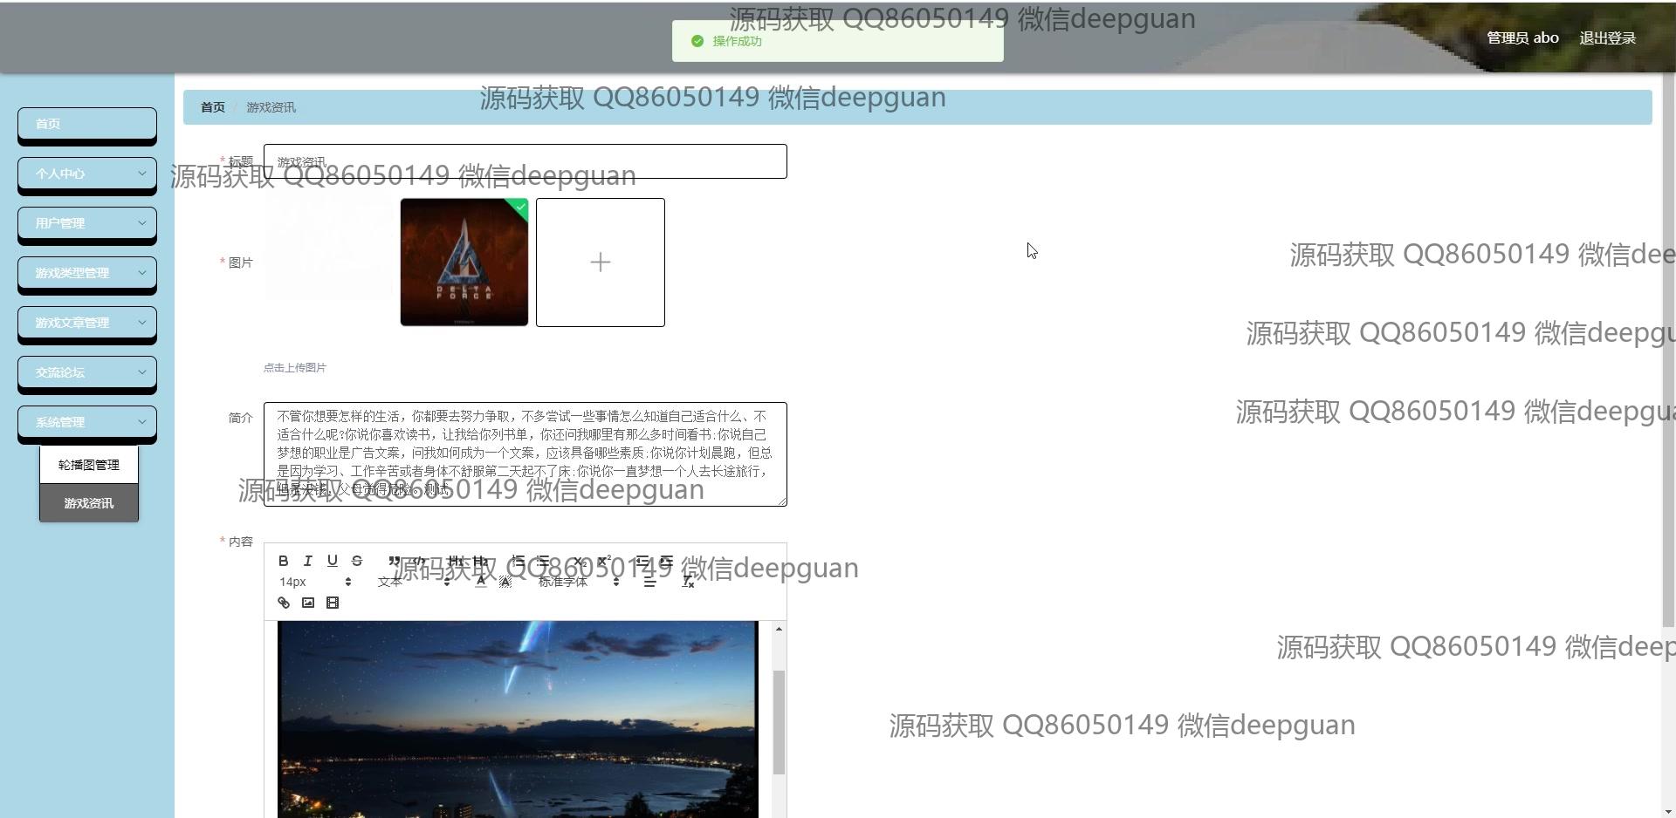1676x818 pixels.
Task: Select the 游戏资讯 submenu item
Action: [89, 503]
